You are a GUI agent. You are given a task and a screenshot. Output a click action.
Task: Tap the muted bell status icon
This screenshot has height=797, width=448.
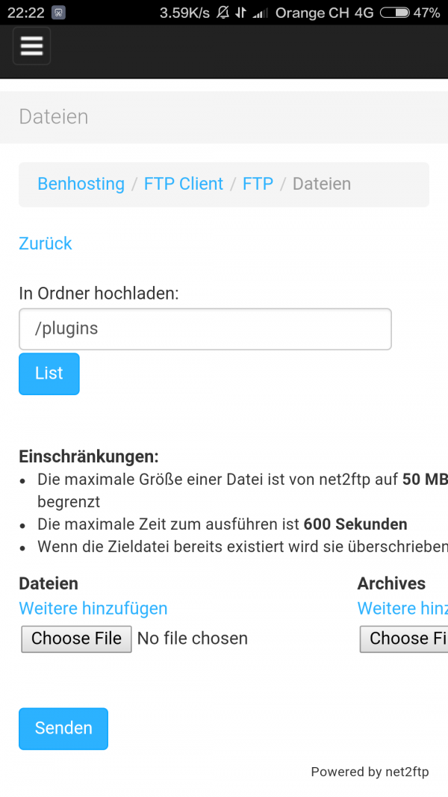[223, 13]
